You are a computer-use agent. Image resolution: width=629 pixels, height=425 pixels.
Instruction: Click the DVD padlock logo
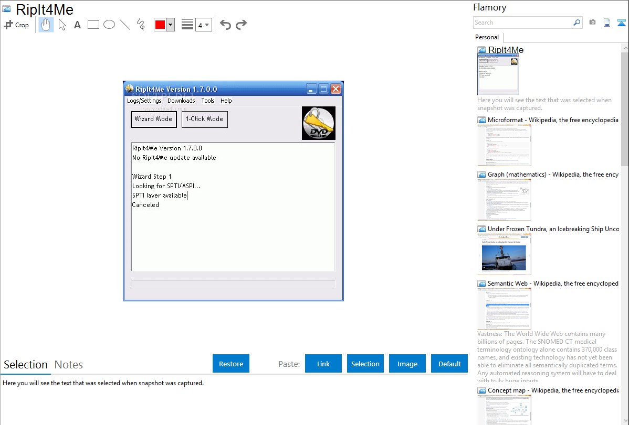point(319,123)
